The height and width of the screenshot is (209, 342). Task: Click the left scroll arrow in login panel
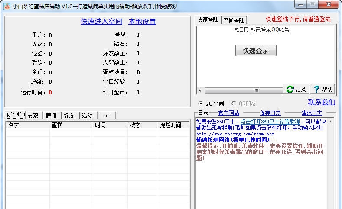pyautogui.click(x=200, y=90)
